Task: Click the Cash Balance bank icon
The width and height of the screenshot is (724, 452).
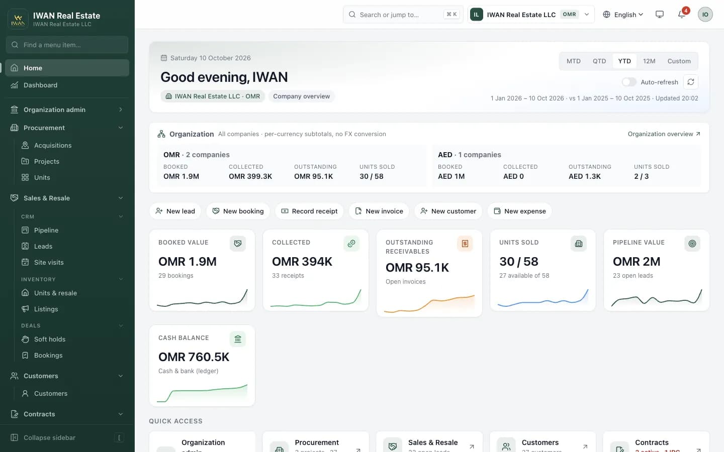Action: 238,339
